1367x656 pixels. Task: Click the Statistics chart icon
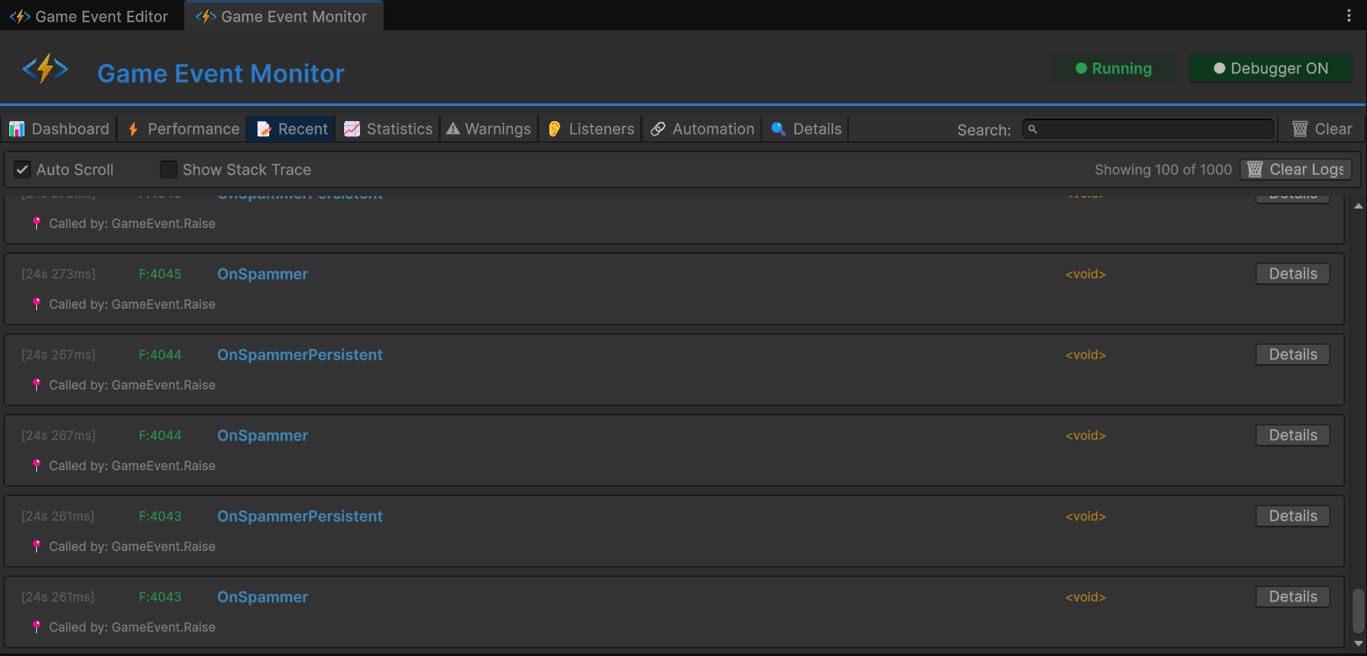(352, 129)
